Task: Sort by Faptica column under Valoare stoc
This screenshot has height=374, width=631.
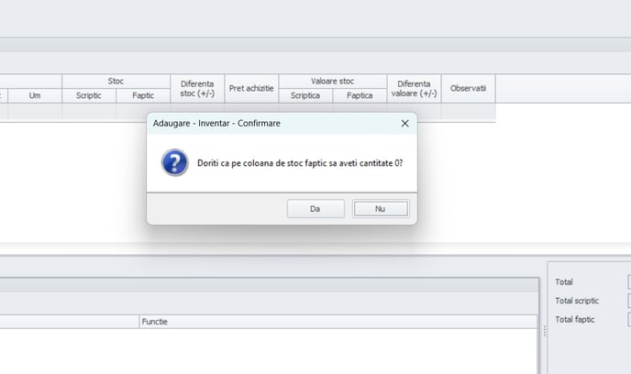Action: click(360, 95)
